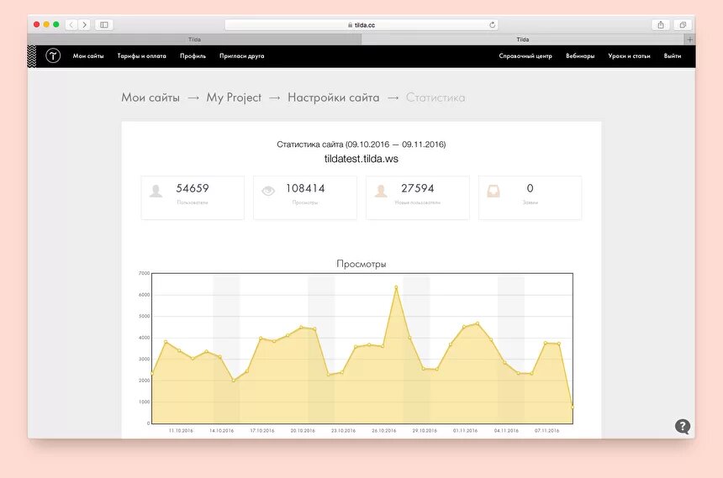The width and height of the screenshot is (723, 478).
Task: Click the 27594 new users value
Action: coord(417,188)
